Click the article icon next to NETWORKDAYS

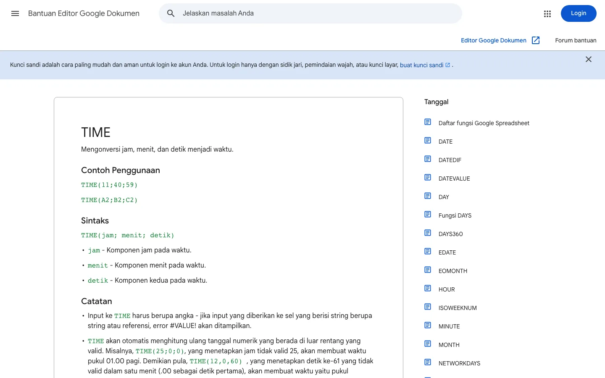pos(428,362)
